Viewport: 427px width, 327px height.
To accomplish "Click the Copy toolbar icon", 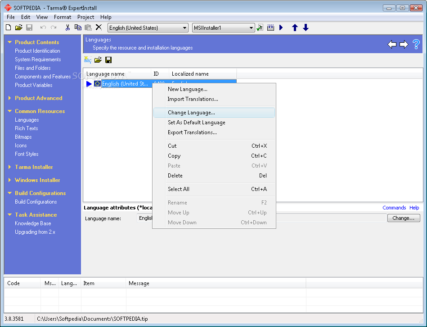I will (78, 27).
